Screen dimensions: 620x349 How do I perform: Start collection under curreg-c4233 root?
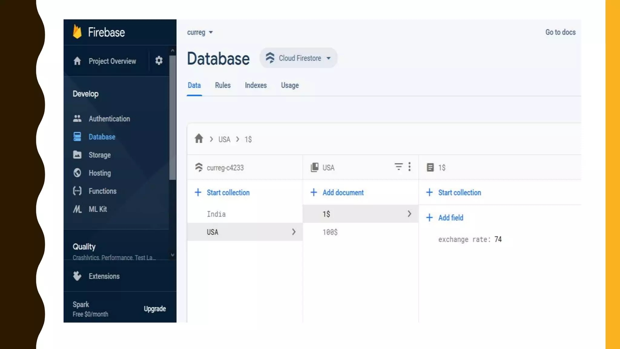[x=222, y=192]
